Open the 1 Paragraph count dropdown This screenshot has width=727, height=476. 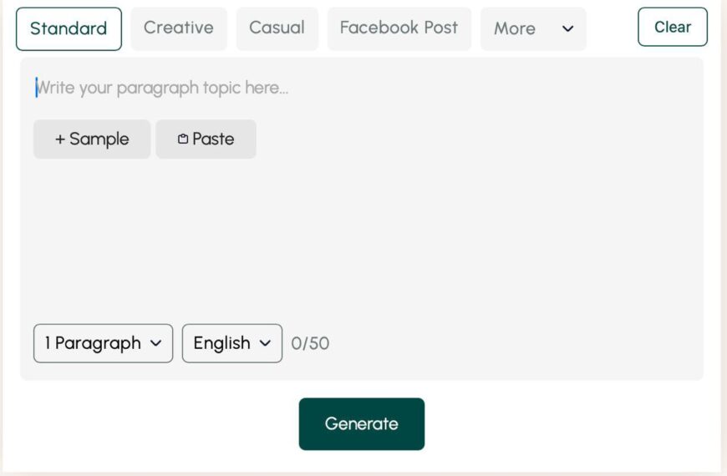click(103, 343)
